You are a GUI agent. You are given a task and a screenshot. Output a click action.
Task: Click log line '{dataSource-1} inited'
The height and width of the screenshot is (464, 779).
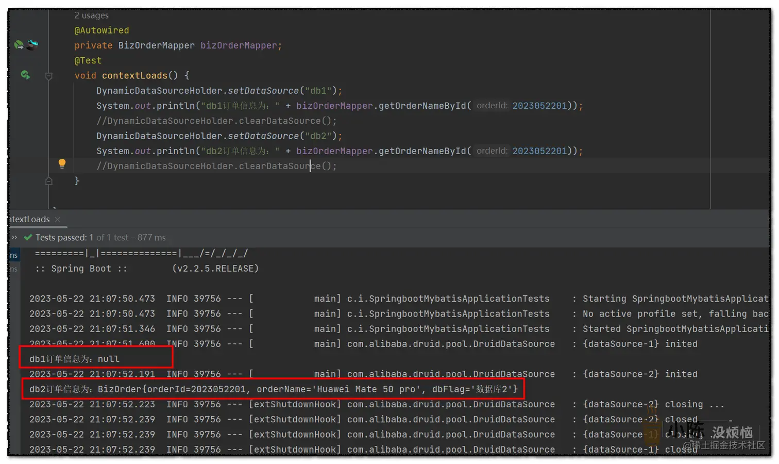click(363, 344)
